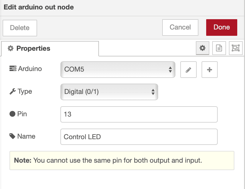The width and height of the screenshot is (245, 189).
Task: Open the node properties gear icon
Action: click(x=202, y=48)
